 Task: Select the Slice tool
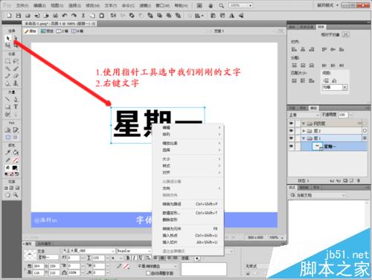tap(16, 130)
